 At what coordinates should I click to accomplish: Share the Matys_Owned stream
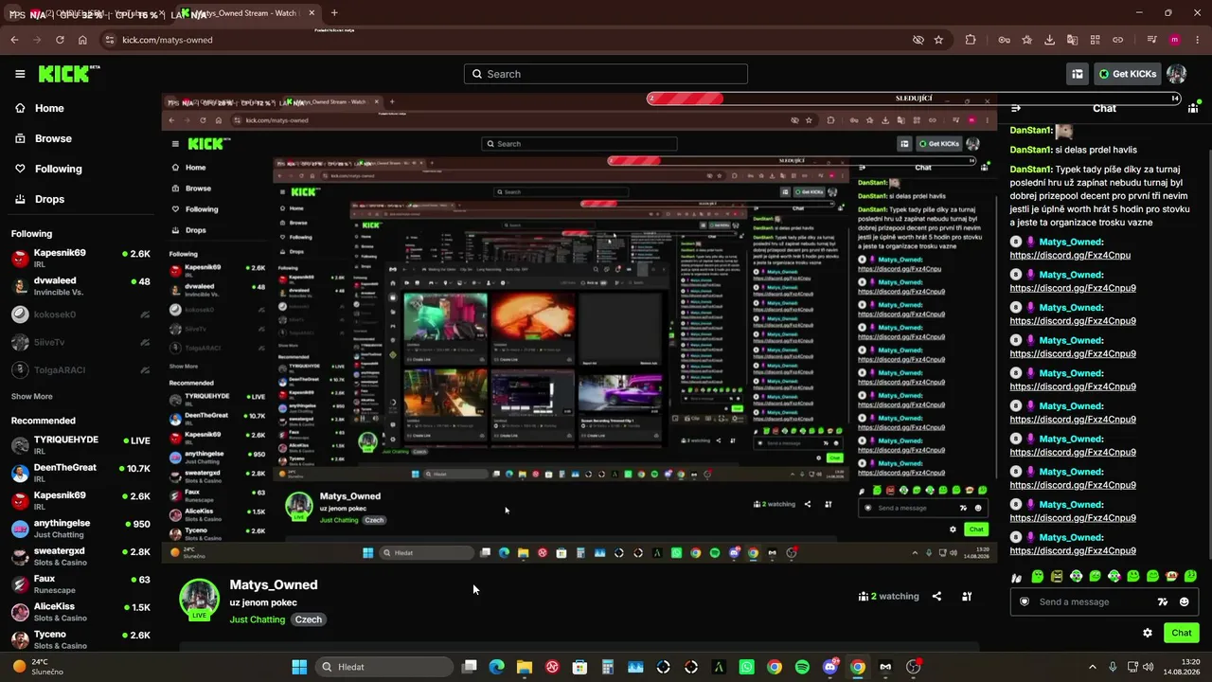[936, 597]
